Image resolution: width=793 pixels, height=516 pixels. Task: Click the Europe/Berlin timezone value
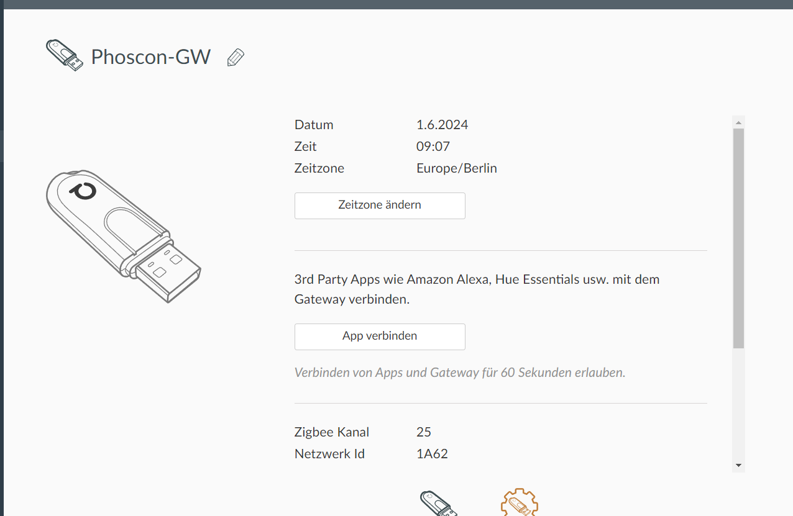457,168
